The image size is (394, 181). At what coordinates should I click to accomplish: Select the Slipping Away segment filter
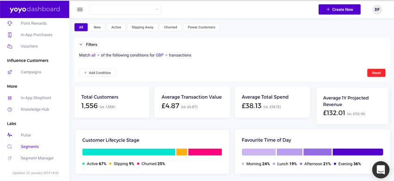pyautogui.click(x=142, y=27)
